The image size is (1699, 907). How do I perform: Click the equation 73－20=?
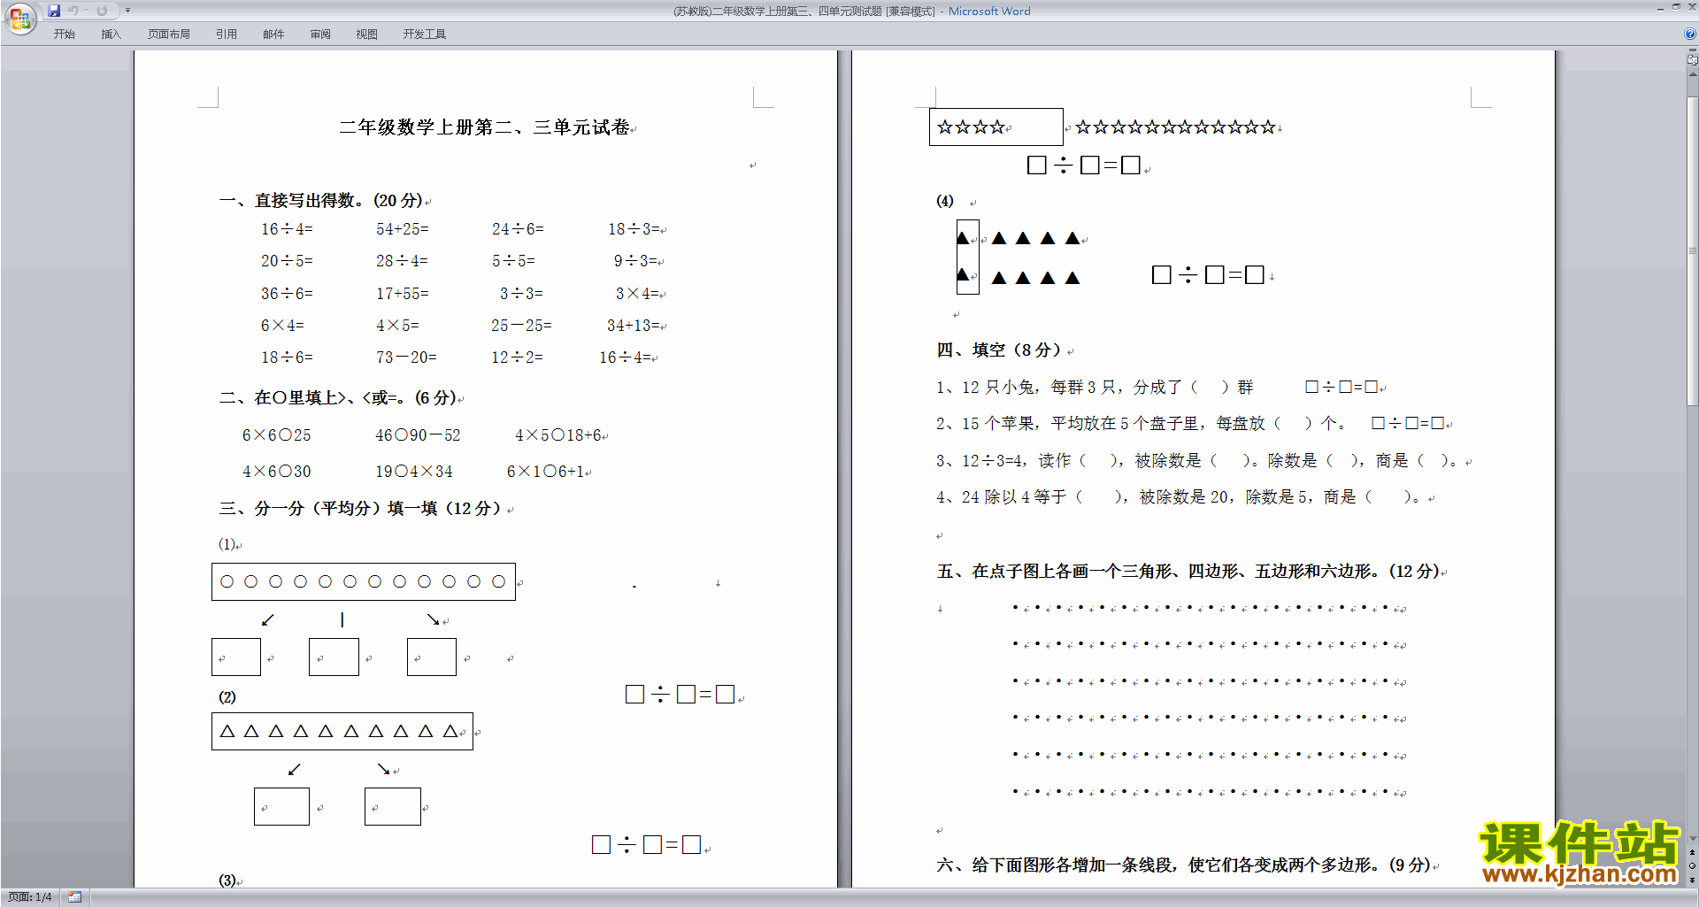click(406, 357)
